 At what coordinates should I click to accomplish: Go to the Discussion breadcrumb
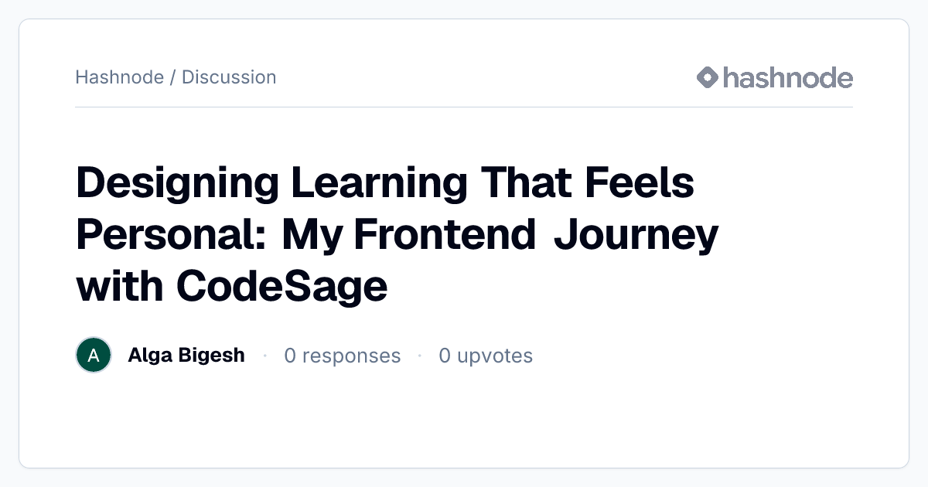point(229,77)
